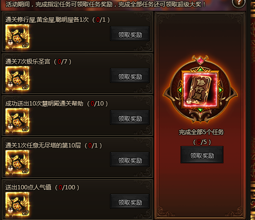Click reward bag icon for 修行屋黄金屋聪明屋 task

click(x=17, y=37)
